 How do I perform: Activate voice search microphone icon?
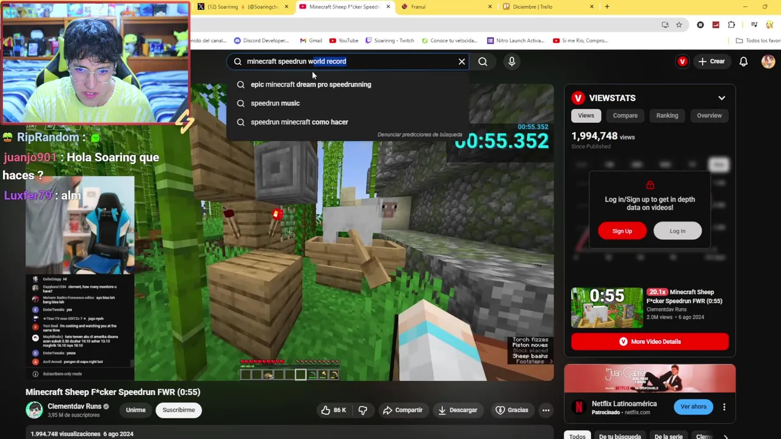pos(512,61)
